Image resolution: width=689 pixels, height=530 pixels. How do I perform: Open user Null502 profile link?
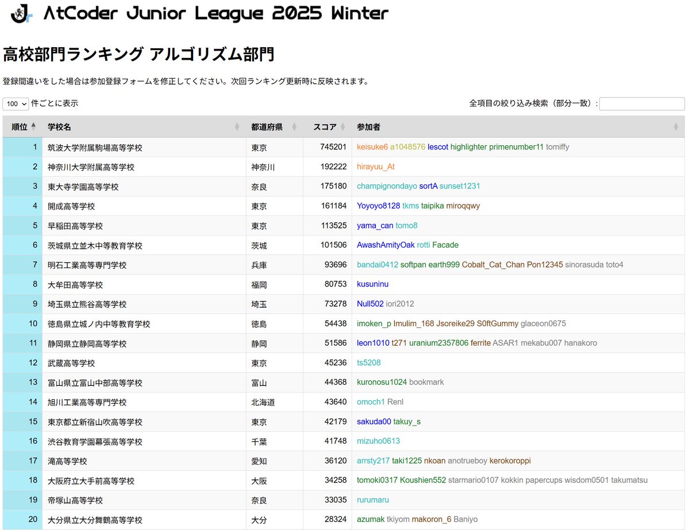(370, 304)
